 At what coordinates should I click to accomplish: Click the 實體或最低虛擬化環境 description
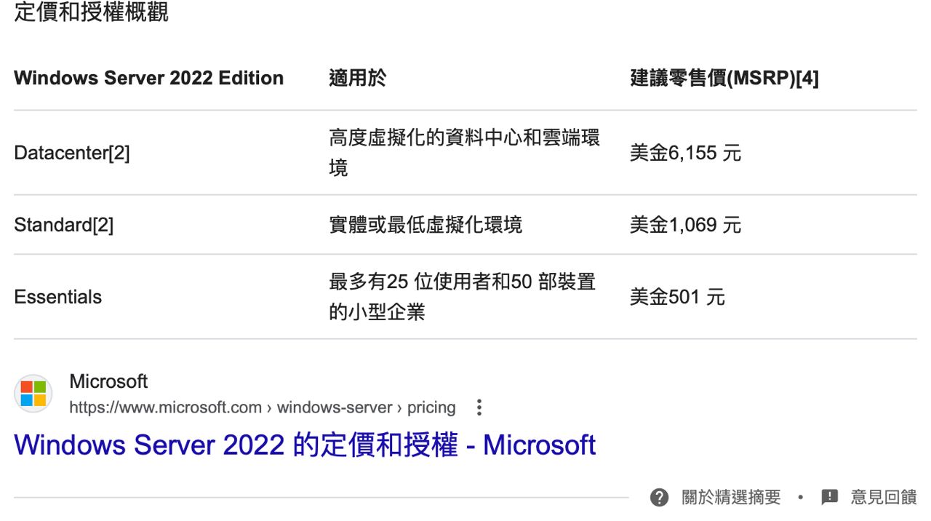[x=425, y=225]
